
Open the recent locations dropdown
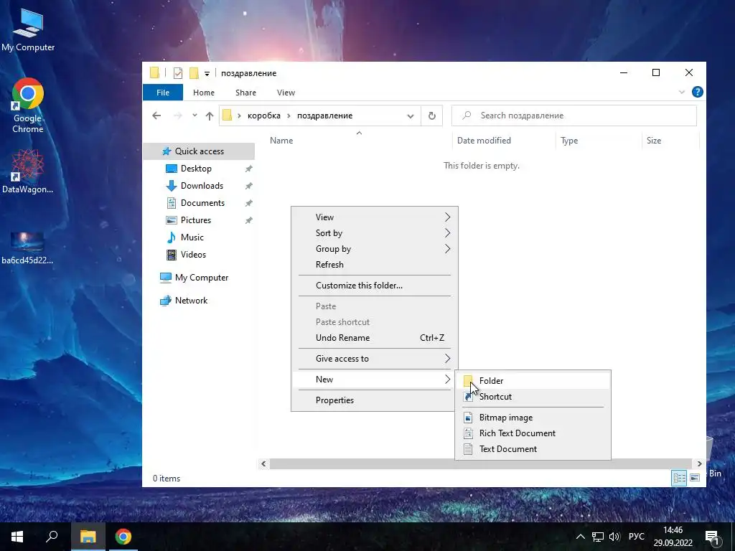(195, 116)
